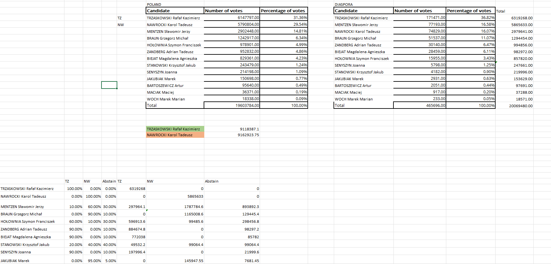Click the Total header right of Diaspora table
The image size is (551, 264).
(500, 11)
